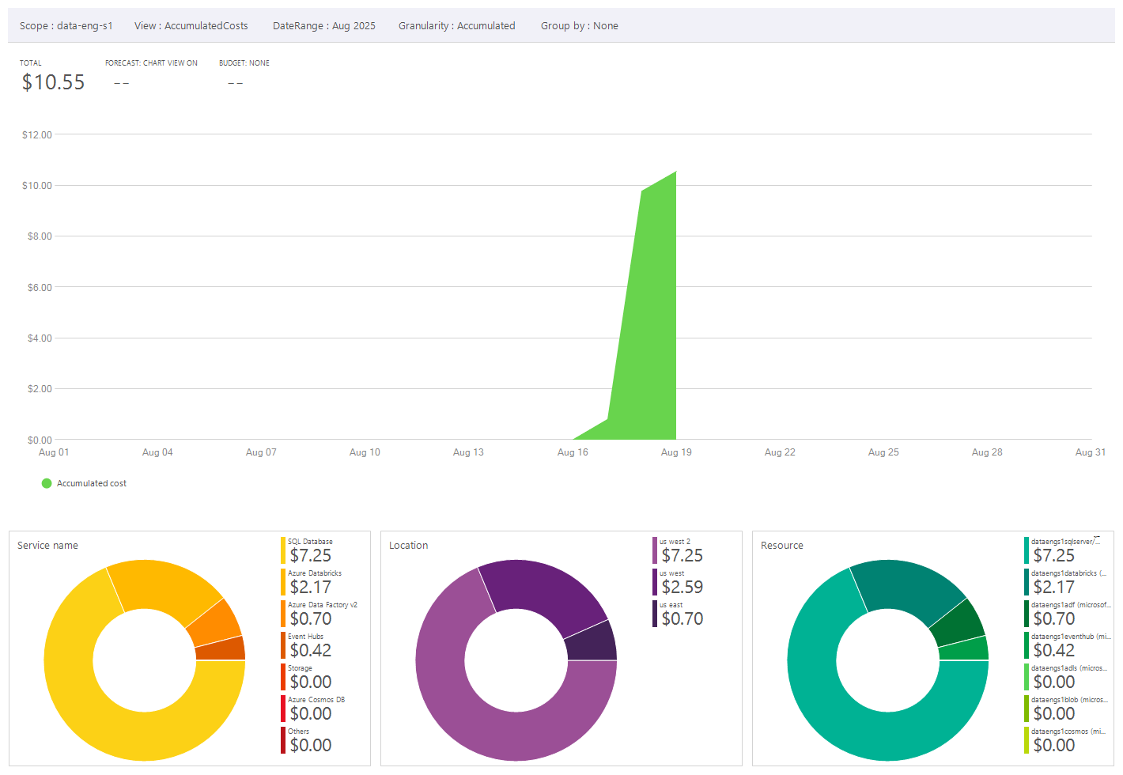
Task: Click the orange Data Factory donut segment
Action: click(x=214, y=623)
